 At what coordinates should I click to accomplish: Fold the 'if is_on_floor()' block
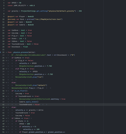[x=6, y=91]
